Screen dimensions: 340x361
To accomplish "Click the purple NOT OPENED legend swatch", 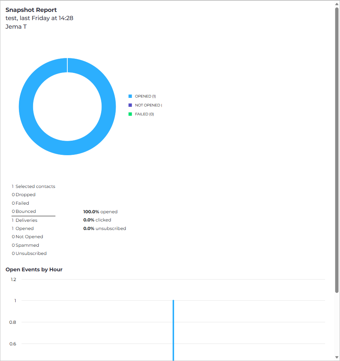I will (x=130, y=105).
